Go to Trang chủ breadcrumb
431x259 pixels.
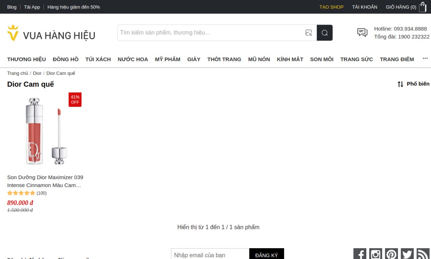pyautogui.click(x=18, y=73)
